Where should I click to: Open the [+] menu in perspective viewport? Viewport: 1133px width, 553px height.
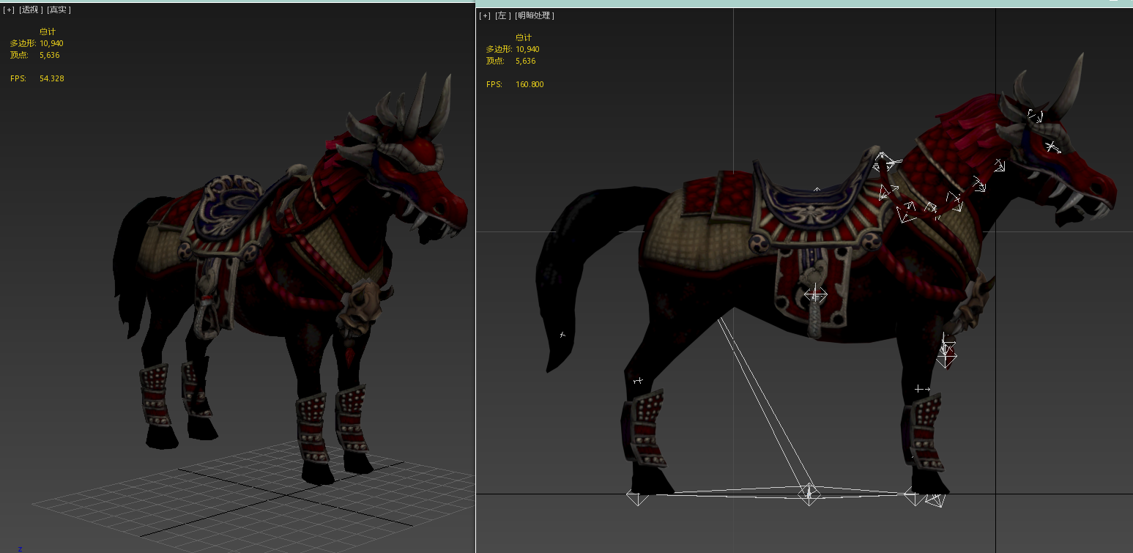9,10
